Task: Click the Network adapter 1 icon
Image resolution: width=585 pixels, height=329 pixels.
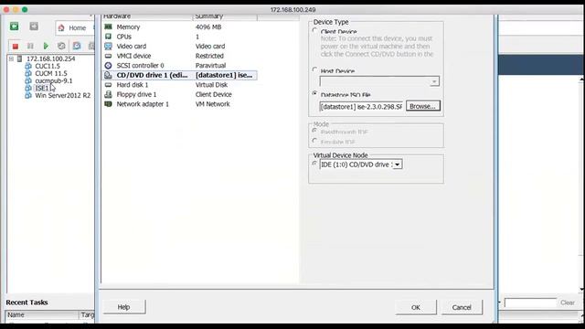Action: 108,104
